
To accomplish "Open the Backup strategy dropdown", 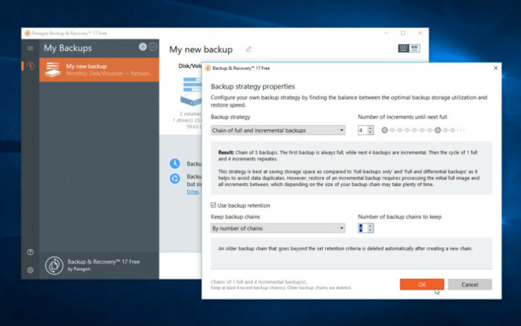I will coord(278,130).
